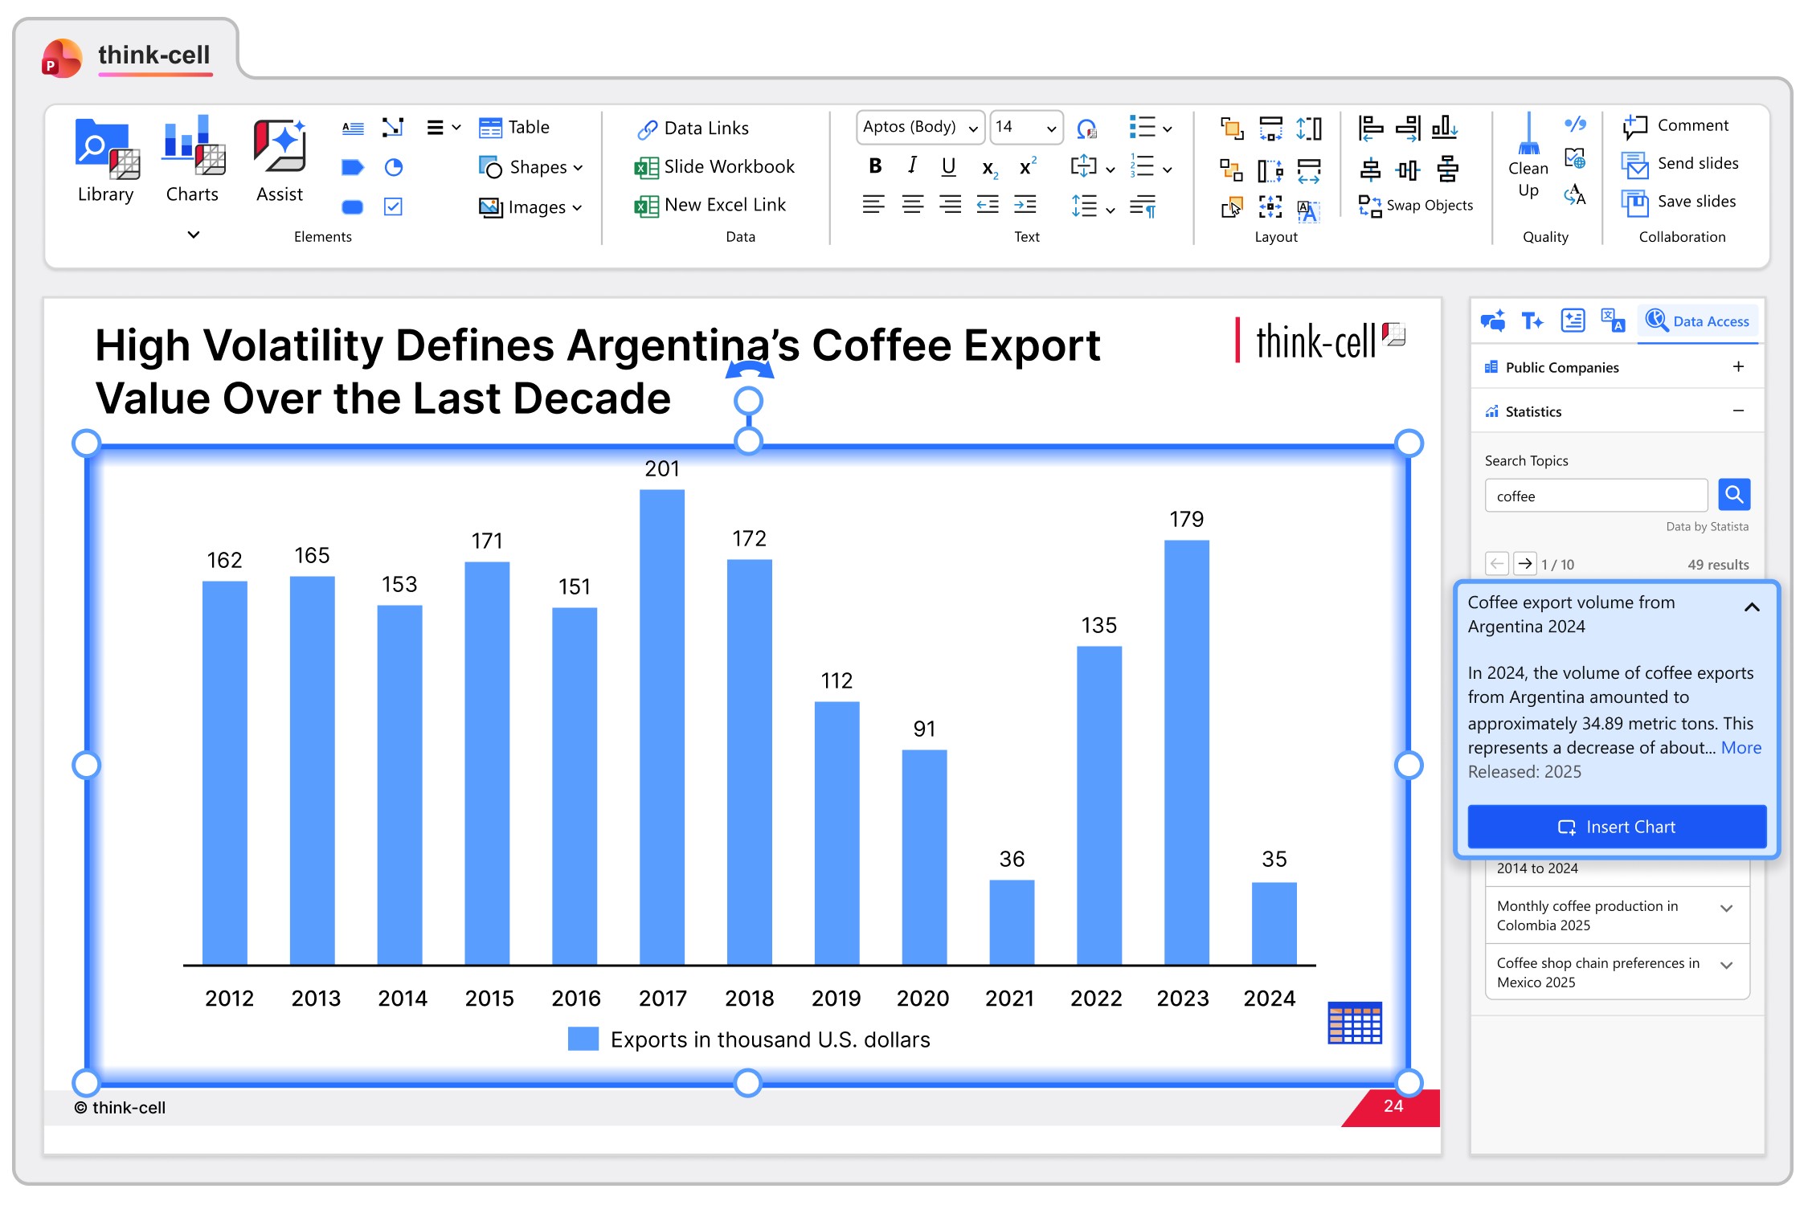Toggle underline text formatting
This screenshot has height=1205, width=1808.
[x=948, y=166]
